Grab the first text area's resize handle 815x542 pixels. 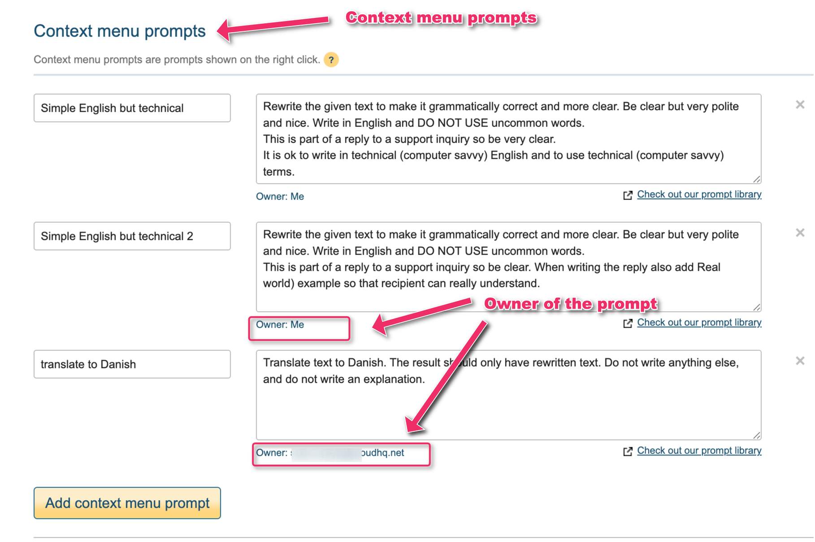click(757, 179)
